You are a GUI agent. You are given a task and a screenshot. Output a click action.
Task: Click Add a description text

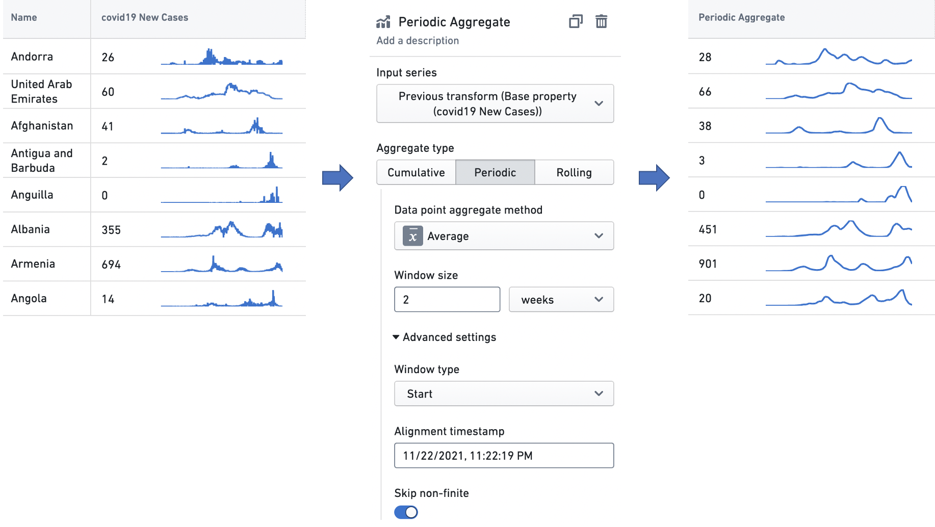click(x=418, y=41)
